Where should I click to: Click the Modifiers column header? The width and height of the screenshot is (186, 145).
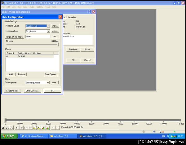pyautogui.click(x=42, y=53)
